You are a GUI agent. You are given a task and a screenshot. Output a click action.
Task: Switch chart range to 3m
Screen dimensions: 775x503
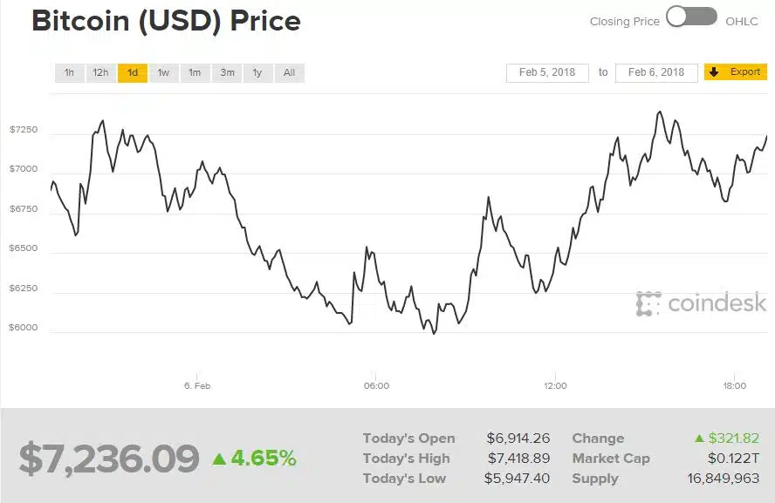[x=227, y=73]
